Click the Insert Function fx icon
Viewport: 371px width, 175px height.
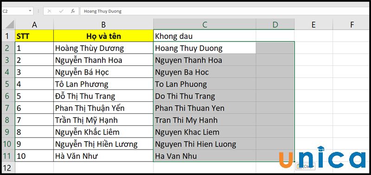click(x=73, y=11)
